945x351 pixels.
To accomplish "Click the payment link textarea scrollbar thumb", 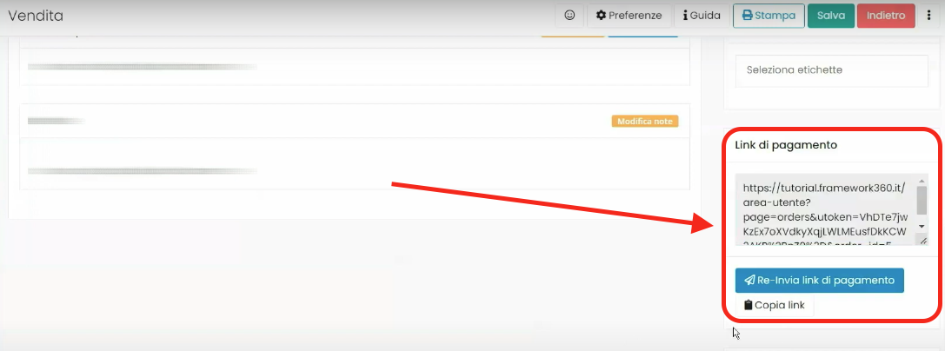I will point(922,201).
